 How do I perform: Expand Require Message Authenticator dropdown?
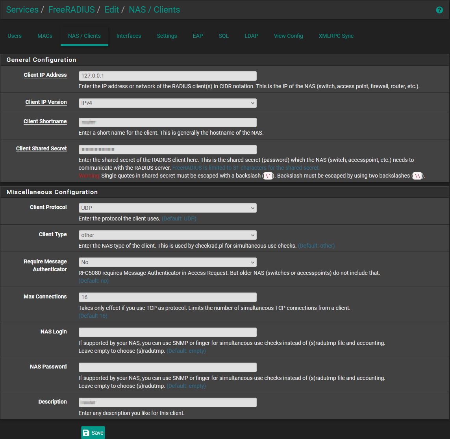coord(167,262)
